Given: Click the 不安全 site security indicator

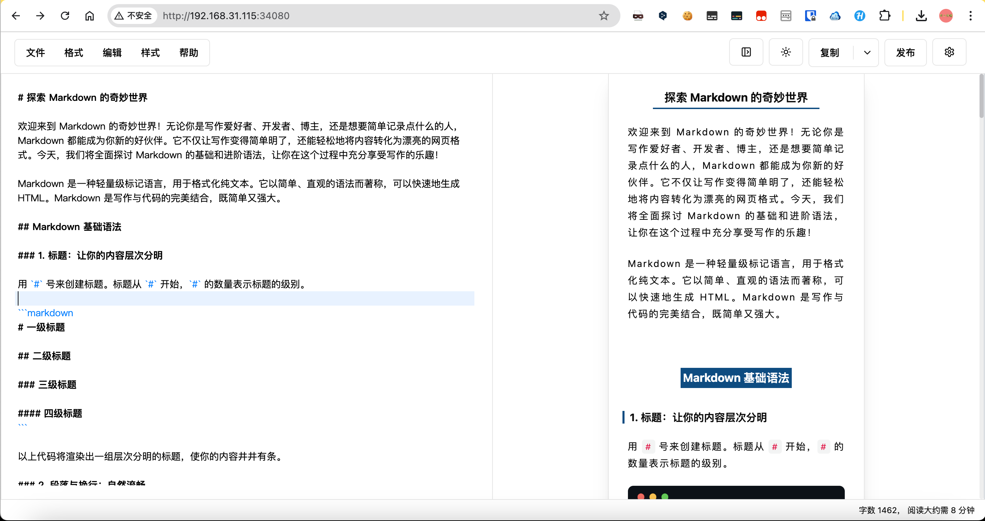Looking at the screenshot, I should click(x=134, y=16).
